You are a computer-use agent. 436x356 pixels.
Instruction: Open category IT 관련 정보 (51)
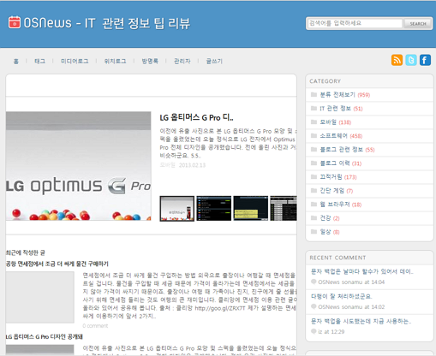tap(341, 108)
